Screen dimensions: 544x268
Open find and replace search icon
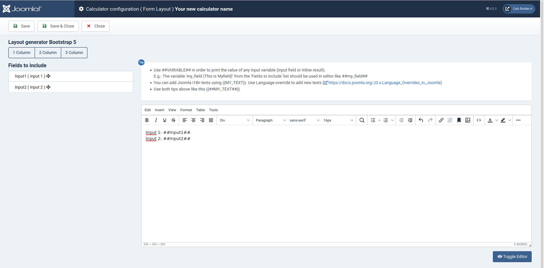pos(362,120)
